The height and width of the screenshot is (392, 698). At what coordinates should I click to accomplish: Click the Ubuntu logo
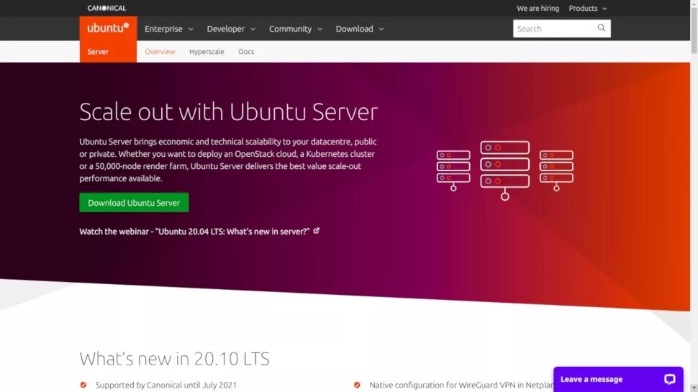(x=108, y=28)
